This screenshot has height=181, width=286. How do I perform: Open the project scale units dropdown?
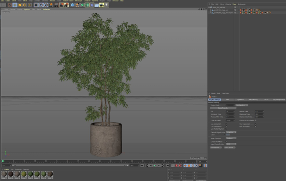click(242, 105)
